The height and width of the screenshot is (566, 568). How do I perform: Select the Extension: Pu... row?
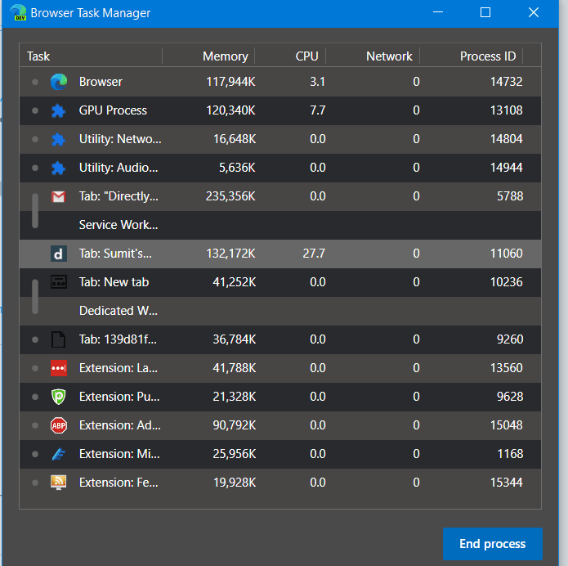click(x=280, y=397)
